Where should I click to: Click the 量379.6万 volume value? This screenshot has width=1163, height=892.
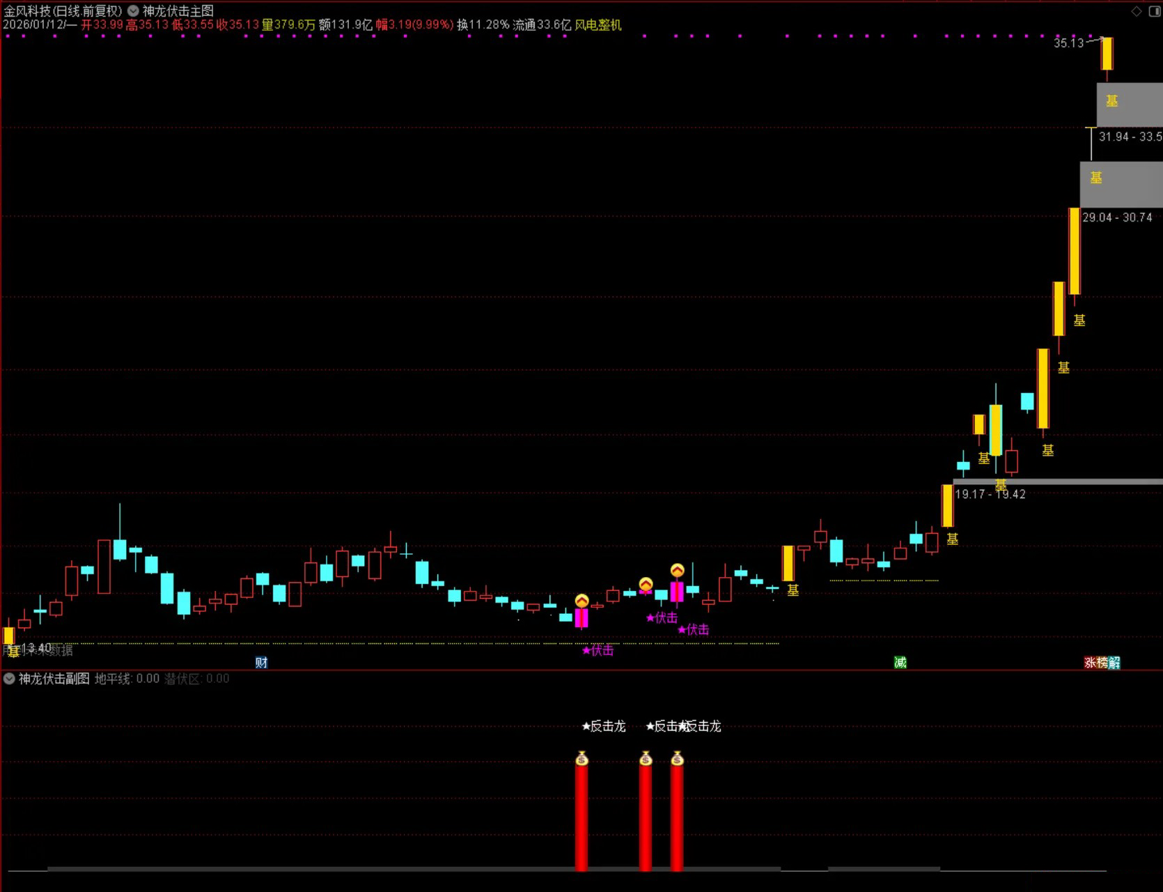point(288,25)
